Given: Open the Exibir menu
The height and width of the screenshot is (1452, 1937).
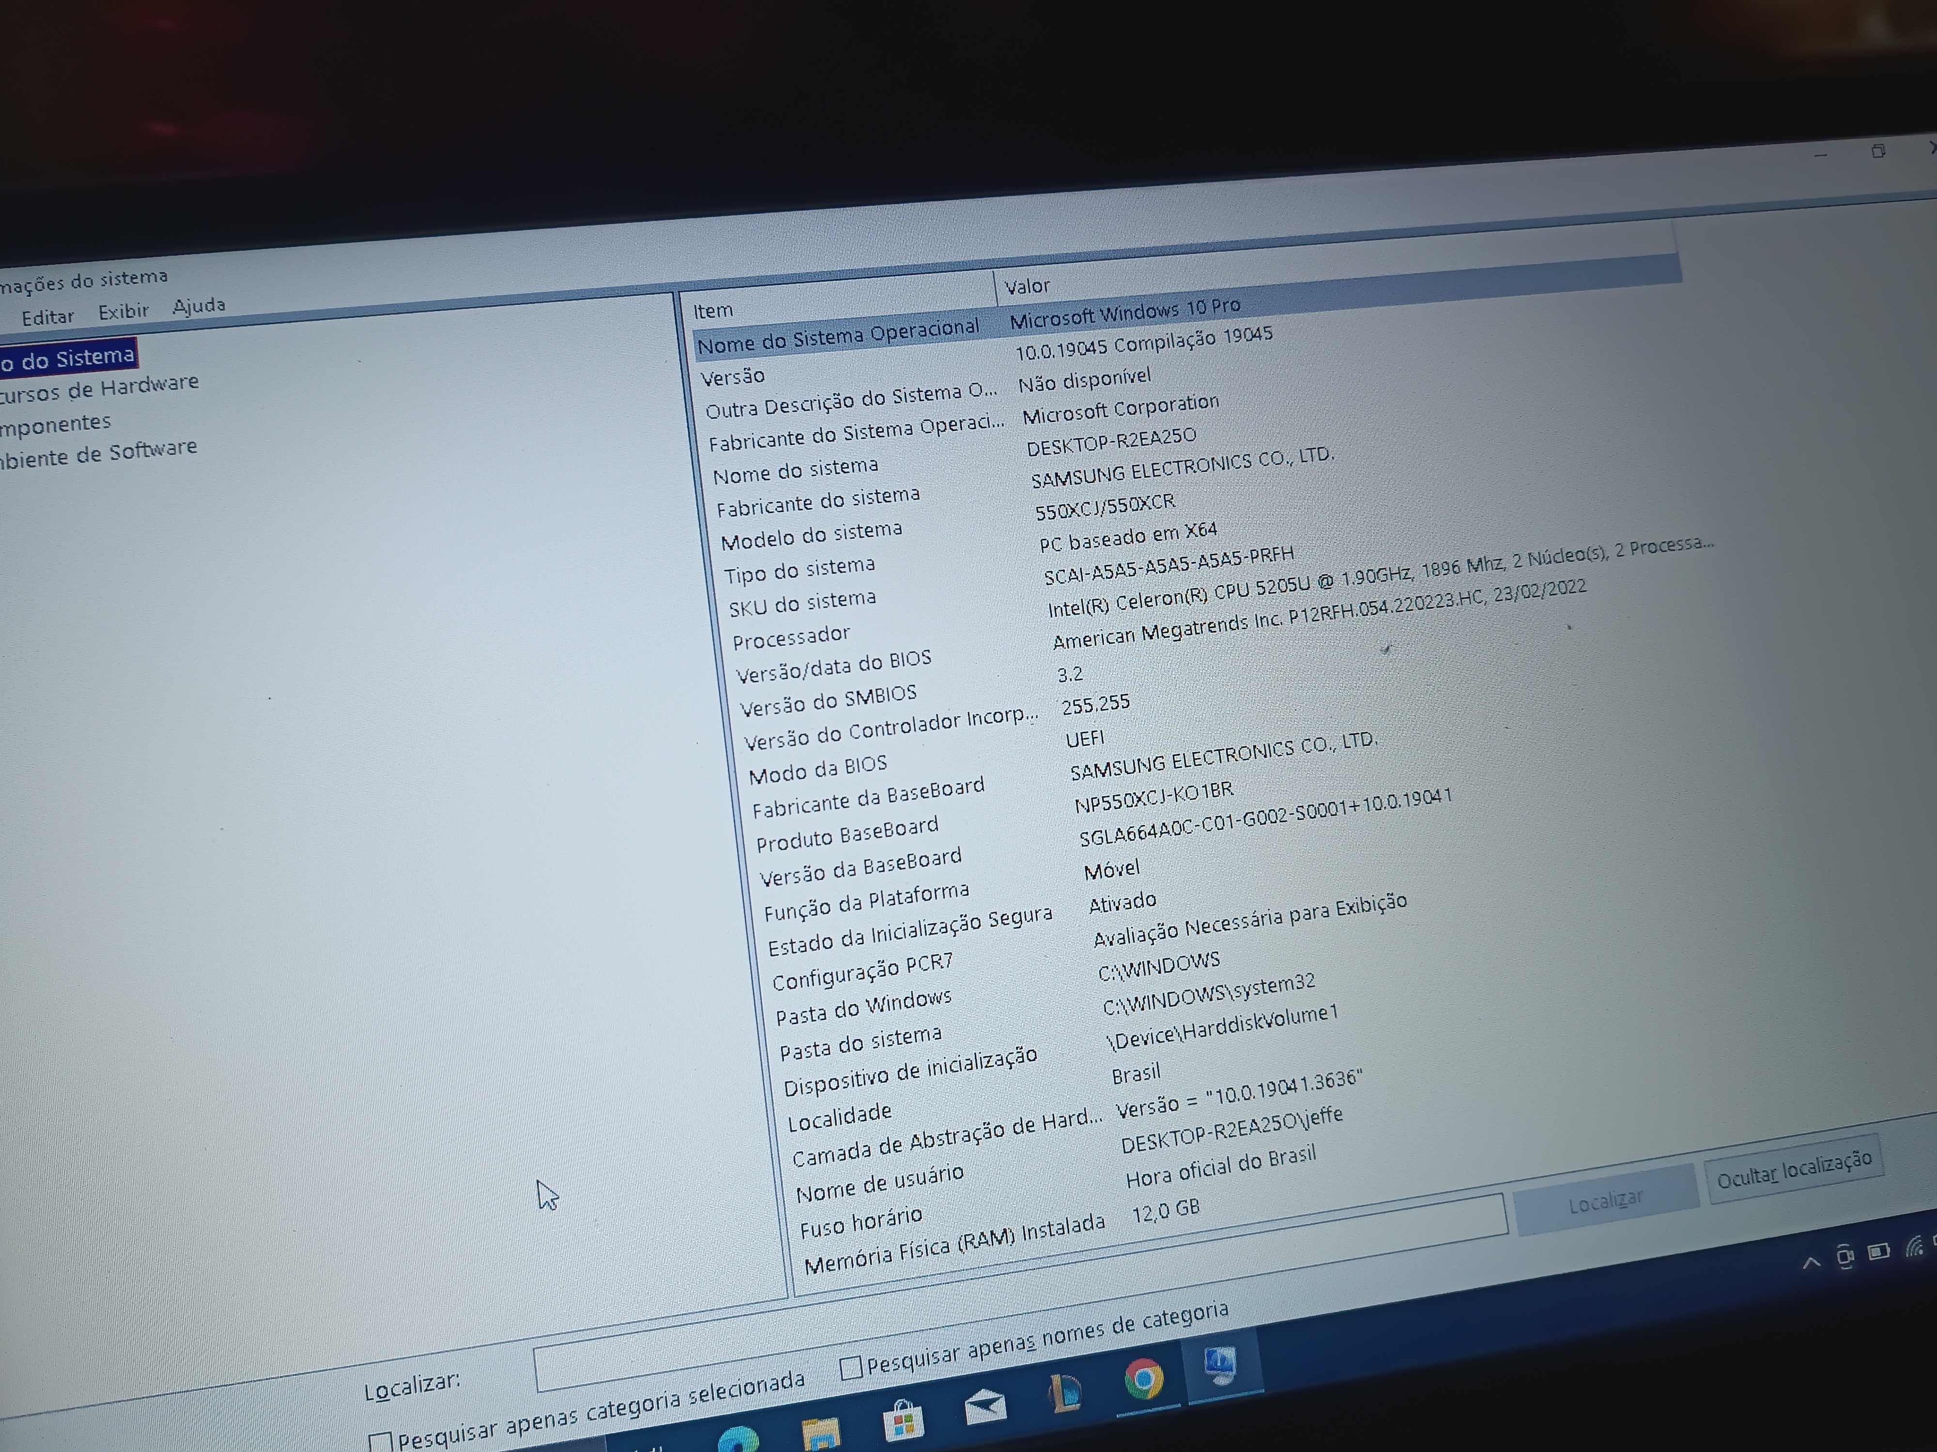Looking at the screenshot, I should tap(123, 311).
